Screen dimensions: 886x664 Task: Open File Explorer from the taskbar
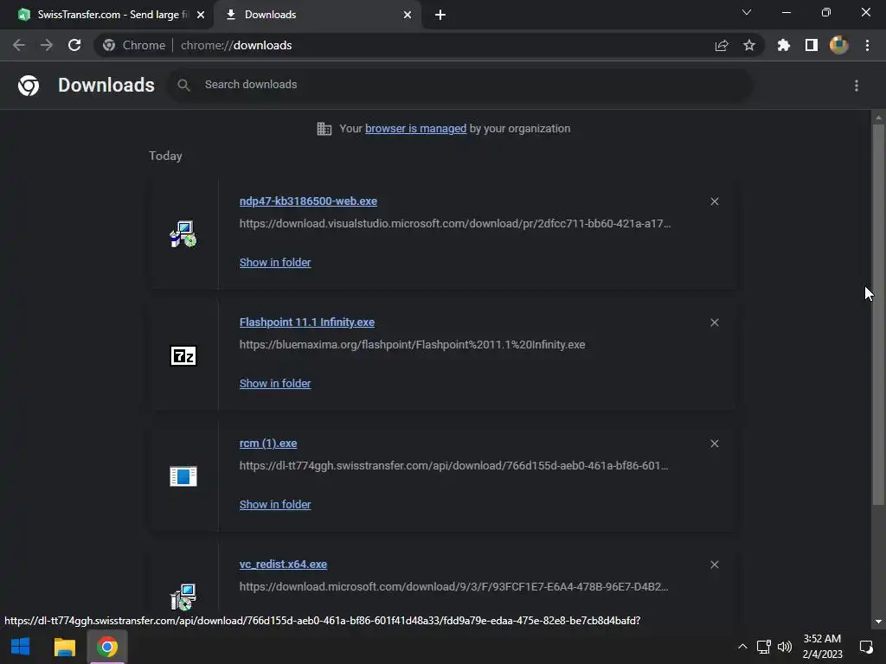[x=64, y=647]
